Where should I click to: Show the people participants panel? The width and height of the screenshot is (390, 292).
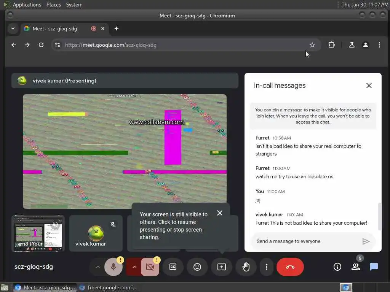(x=356, y=267)
